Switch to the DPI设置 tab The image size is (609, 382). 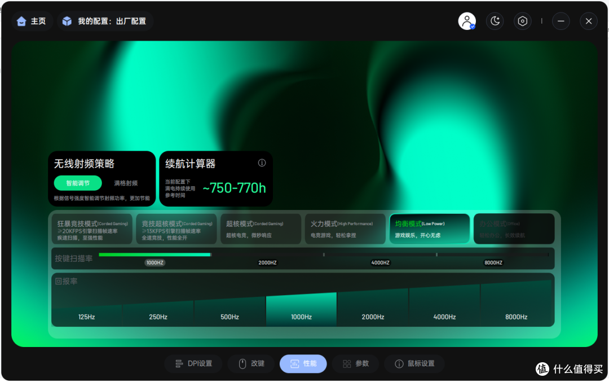[193, 364]
